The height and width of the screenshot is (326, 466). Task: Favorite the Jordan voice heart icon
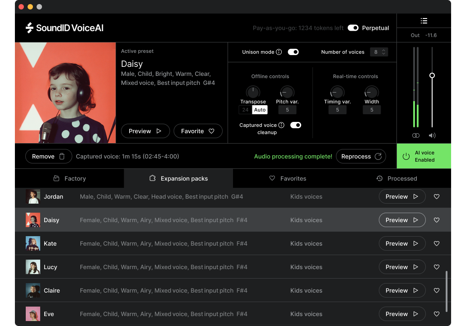pyautogui.click(x=437, y=197)
